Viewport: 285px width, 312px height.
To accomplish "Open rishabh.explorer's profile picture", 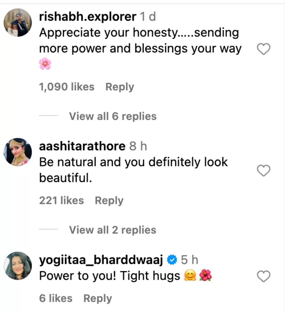I will (x=18, y=22).
